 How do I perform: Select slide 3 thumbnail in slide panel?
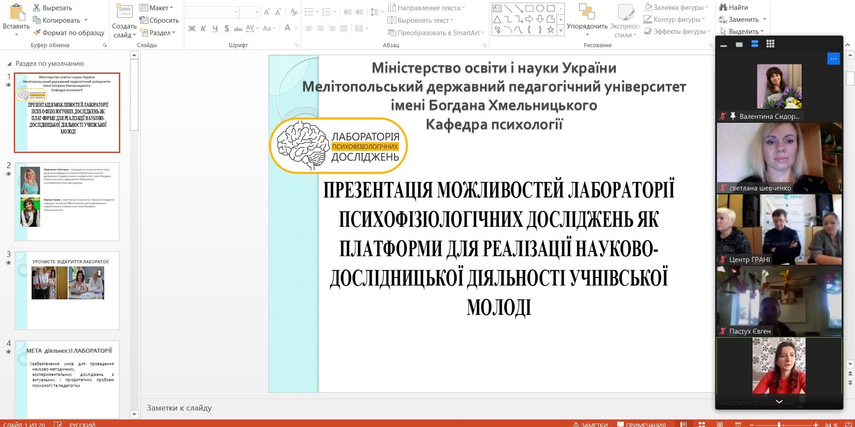click(x=67, y=290)
